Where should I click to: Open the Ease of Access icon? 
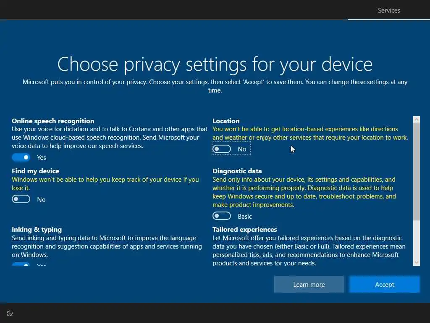10,313
